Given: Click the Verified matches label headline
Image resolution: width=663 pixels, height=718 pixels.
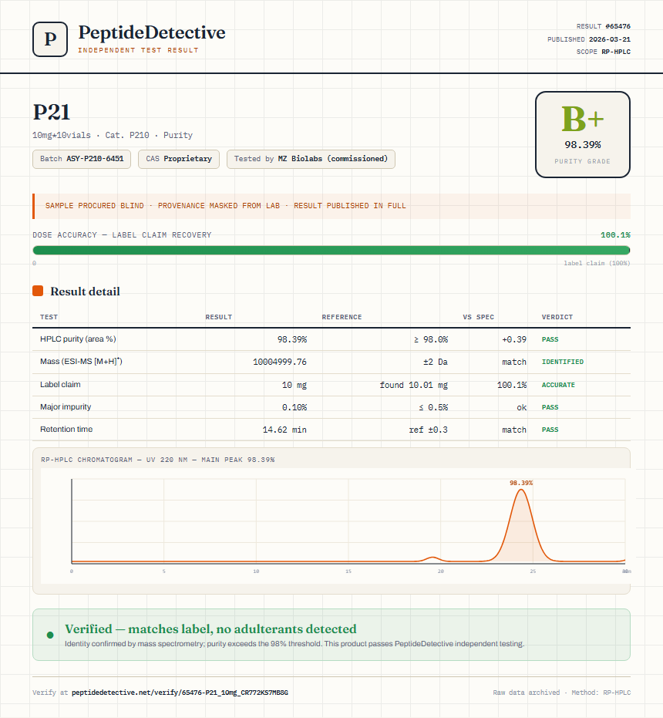Looking at the screenshot, I should click(x=210, y=629).
